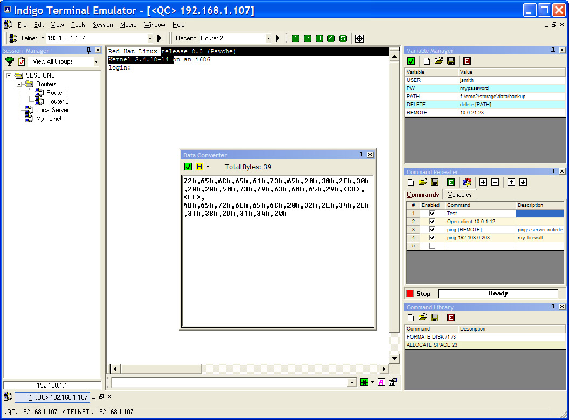Click red E icon in Variable Manager
This screenshot has width=569, height=420.
(467, 61)
